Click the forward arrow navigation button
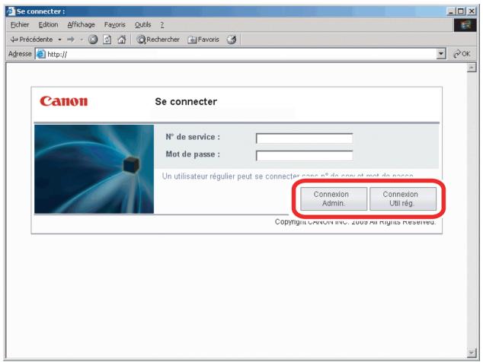The width and height of the screenshot is (483, 362). pos(71,40)
